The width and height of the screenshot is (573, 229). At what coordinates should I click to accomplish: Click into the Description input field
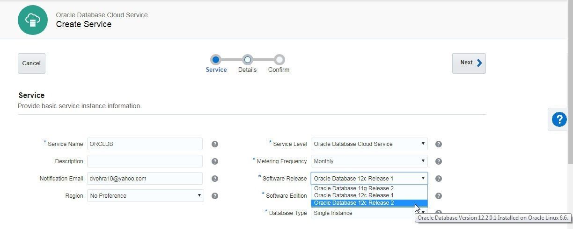click(145, 161)
